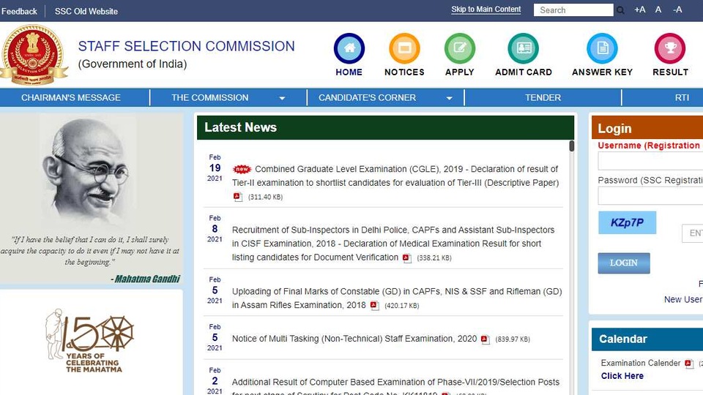Open THE COMMISSION menu item
The width and height of the screenshot is (703, 395).
pos(210,97)
